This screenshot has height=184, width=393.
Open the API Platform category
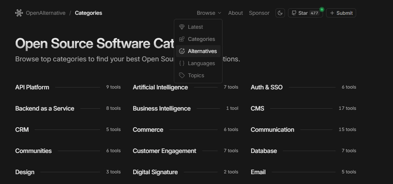click(32, 88)
